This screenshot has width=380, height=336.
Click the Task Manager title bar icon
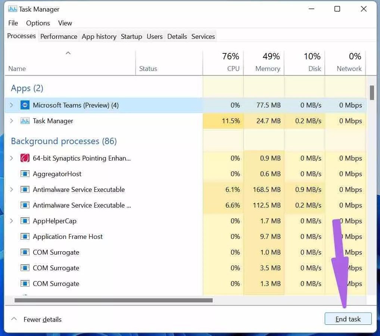(x=12, y=9)
